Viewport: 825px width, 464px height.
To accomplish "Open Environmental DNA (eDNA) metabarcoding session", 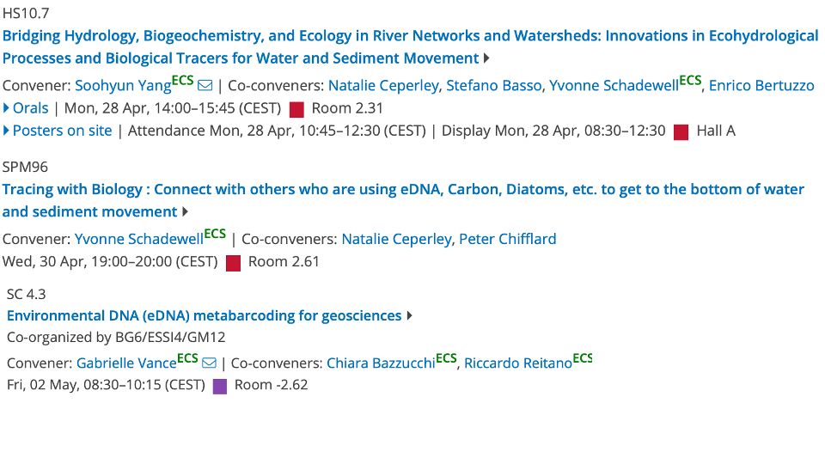I will (205, 315).
